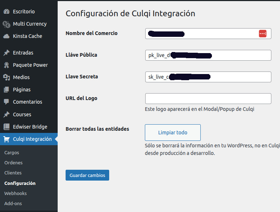Click the Kinsta Cache cloud icon
Screen dimensions: 280x212
click(x=6, y=36)
